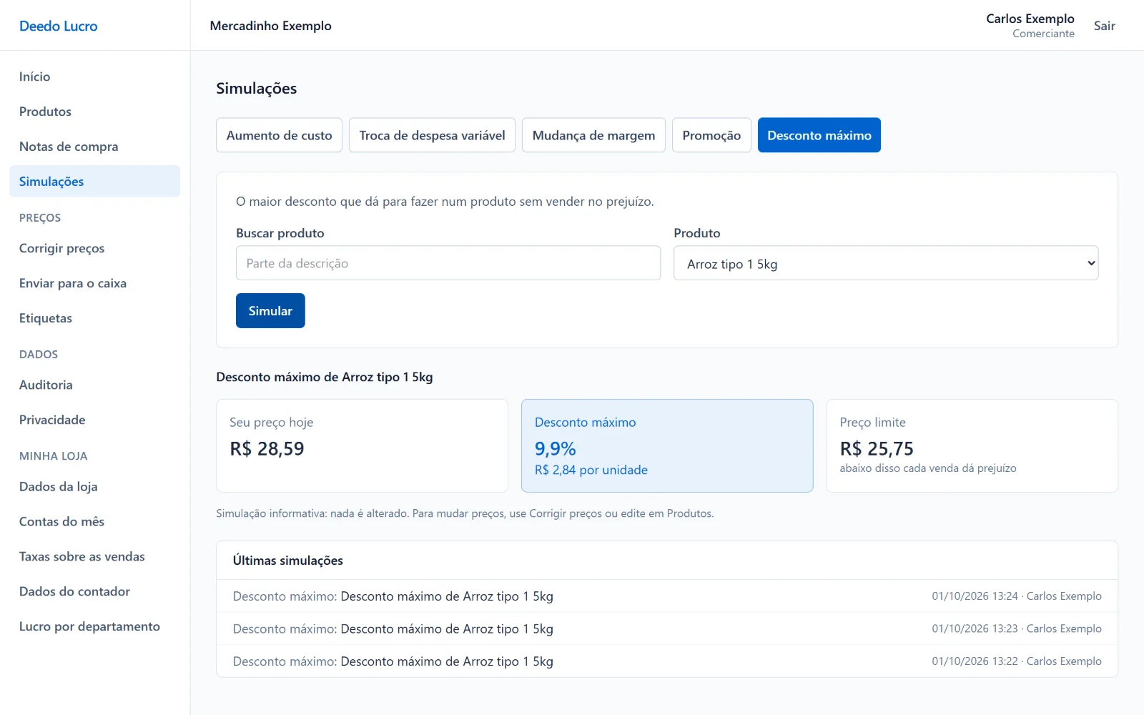The width and height of the screenshot is (1144, 715).
Task: Open Lucro por departamento
Action: click(94, 626)
